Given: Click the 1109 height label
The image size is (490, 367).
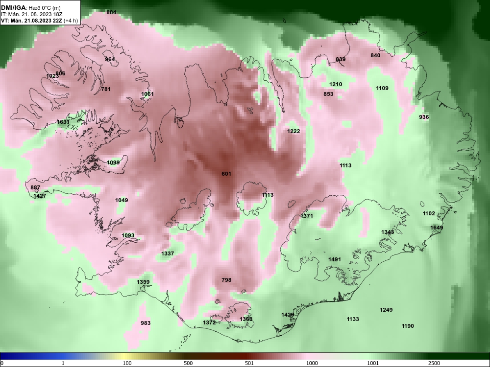Looking at the screenshot, I should point(382,88).
